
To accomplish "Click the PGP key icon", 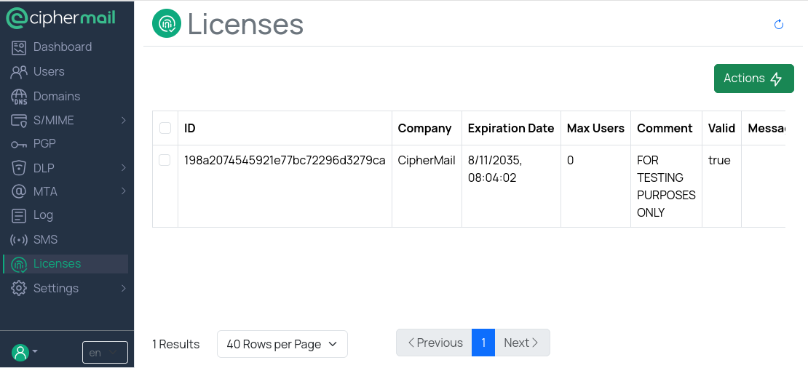I will click(19, 144).
